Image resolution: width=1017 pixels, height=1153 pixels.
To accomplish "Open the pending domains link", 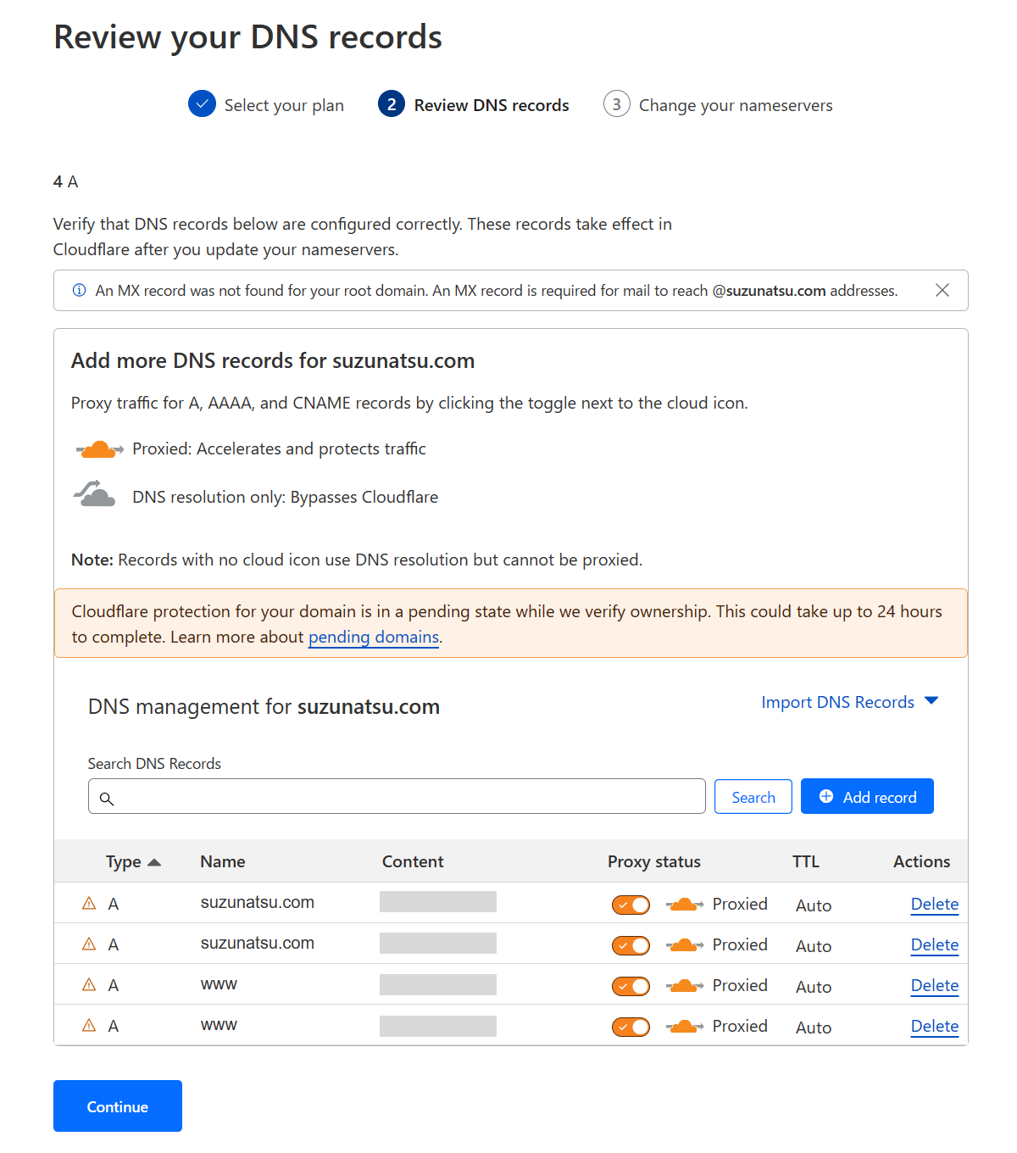I will [x=374, y=638].
